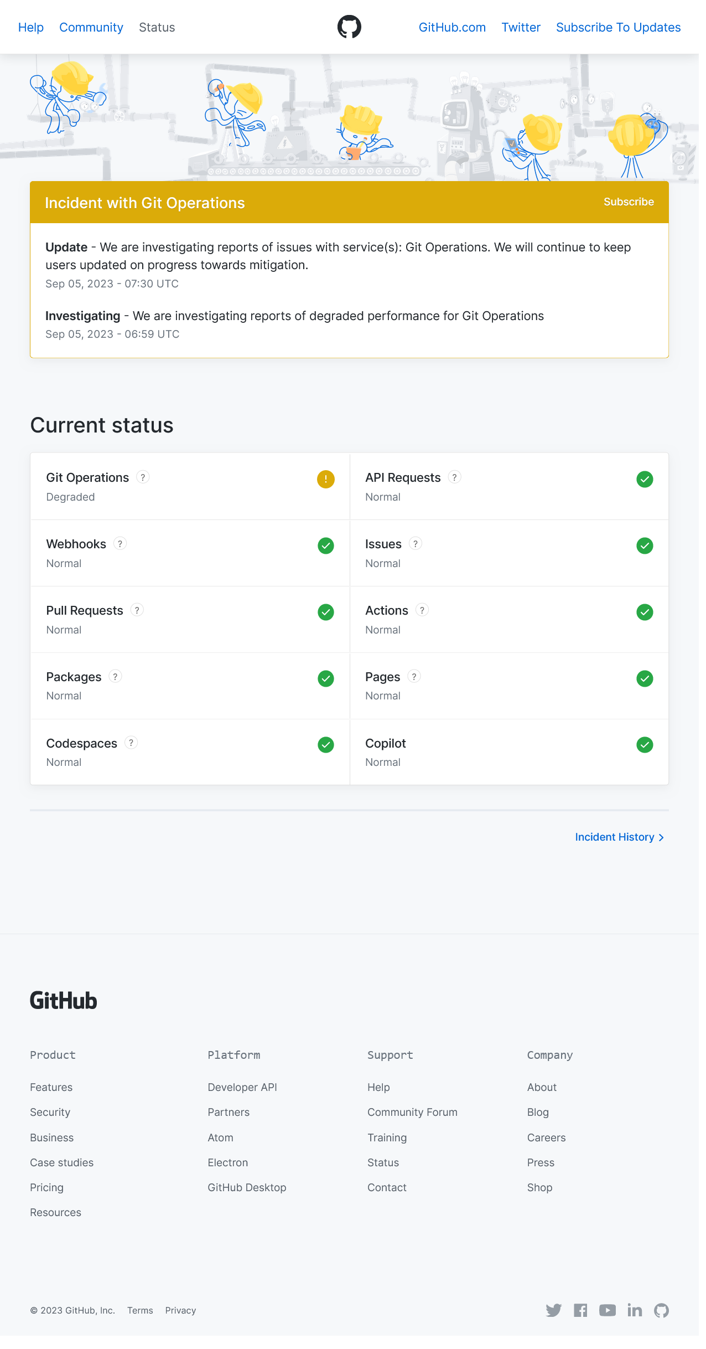Open the help tooltip for Pages
Screen dimensions: 706x1349
[413, 676]
